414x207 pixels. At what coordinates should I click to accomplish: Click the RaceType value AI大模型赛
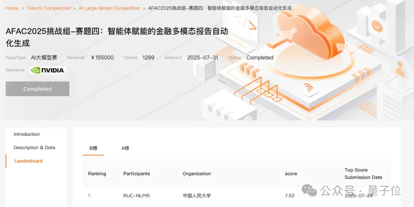pyautogui.click(x=44, y=57)
